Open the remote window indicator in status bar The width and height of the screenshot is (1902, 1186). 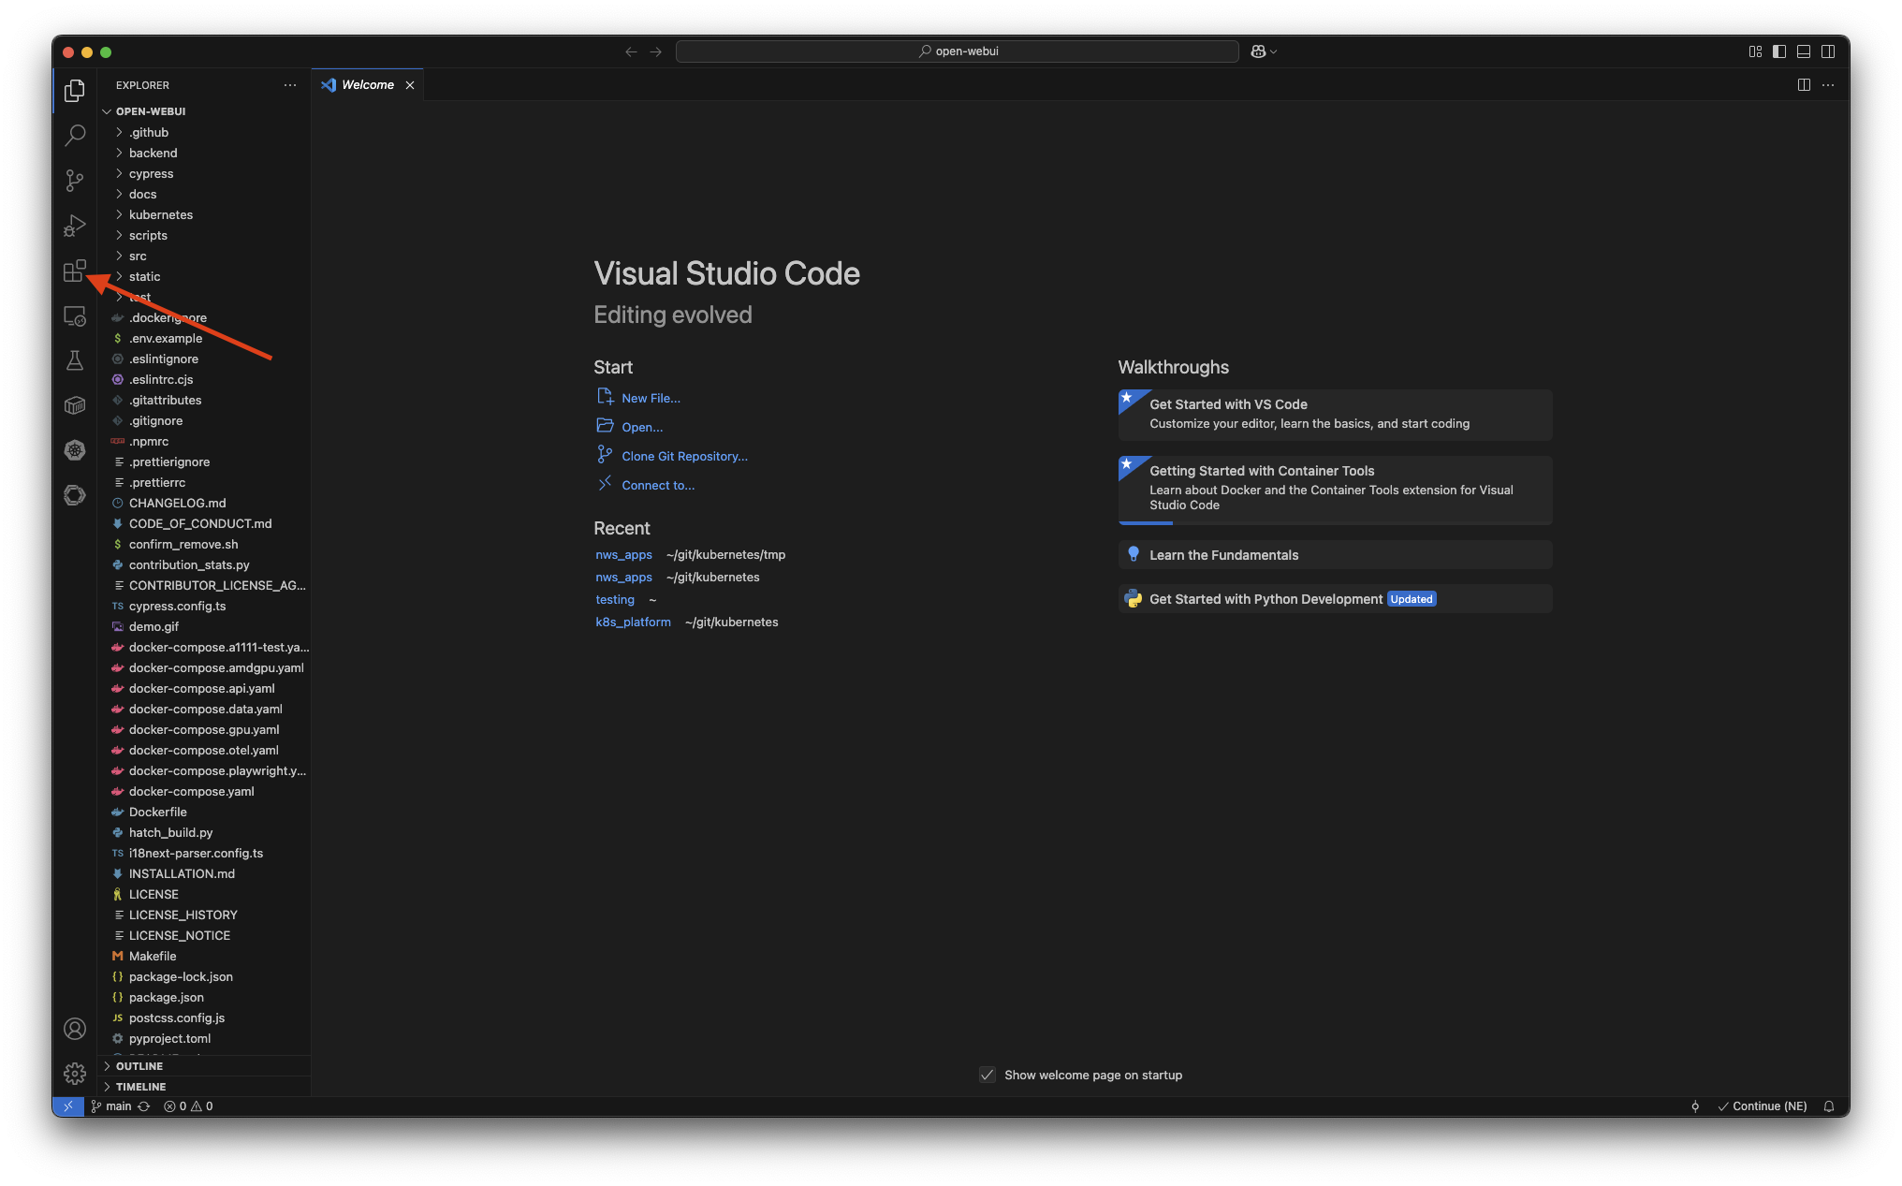coord(68,1106)
